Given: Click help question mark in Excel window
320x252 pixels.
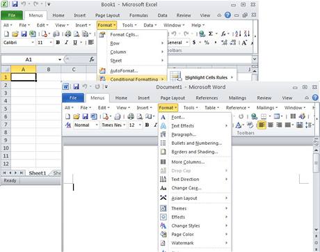Looking at the screenshot, I should point(227,15).
